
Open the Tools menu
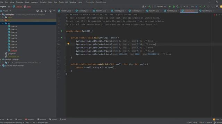click(61, 2)
